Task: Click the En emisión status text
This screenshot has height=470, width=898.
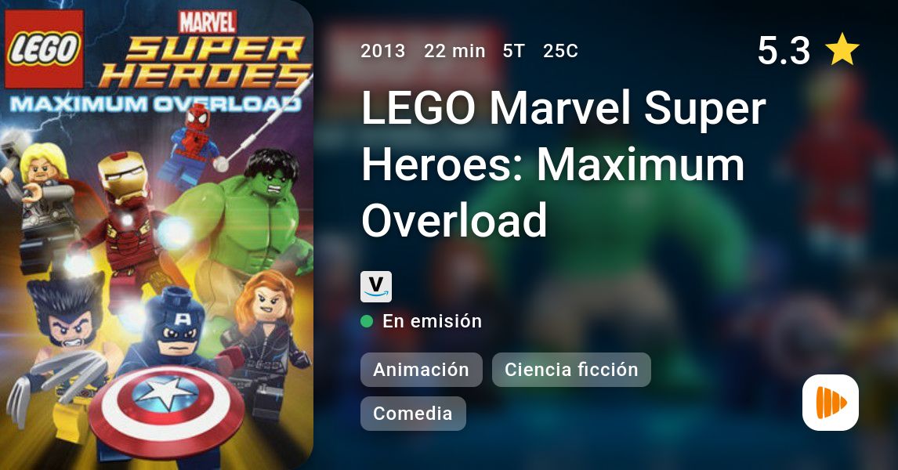Action: pyautogui.click(x=433, y=321)
